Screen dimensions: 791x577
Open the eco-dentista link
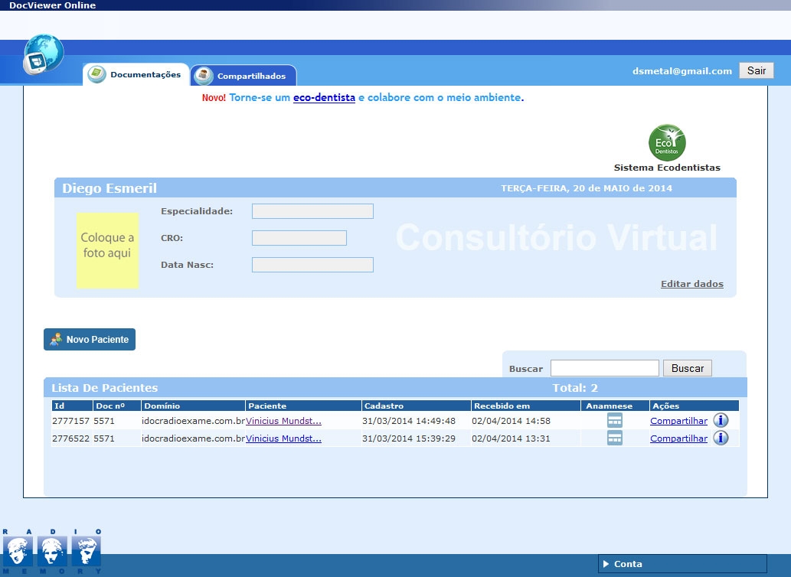click(324, 98)
